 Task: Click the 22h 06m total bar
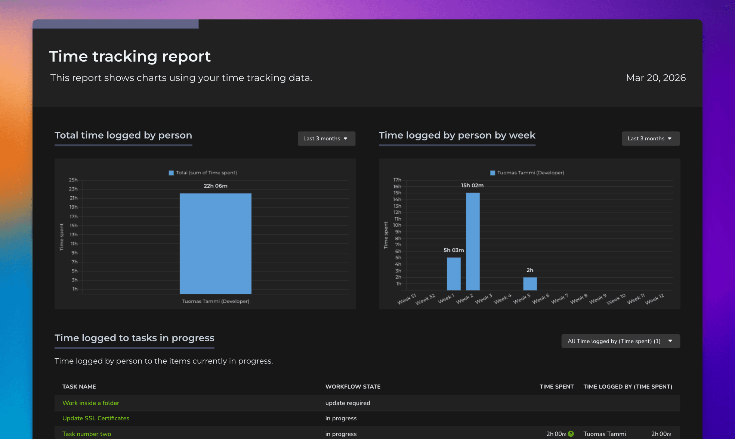(216, 243)
